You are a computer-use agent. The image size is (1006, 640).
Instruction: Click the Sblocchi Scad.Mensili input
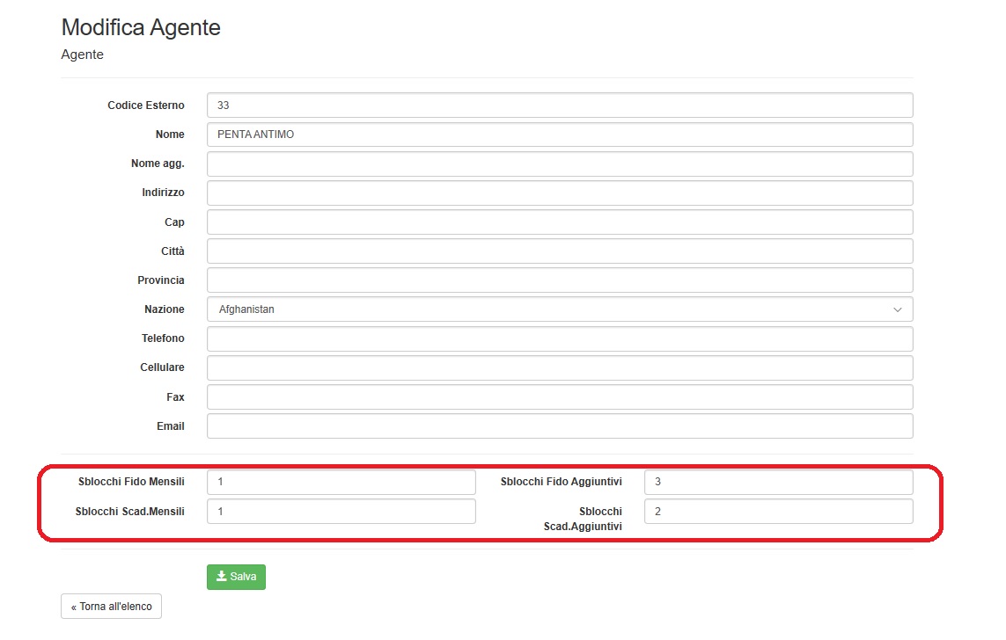point(341,512)
